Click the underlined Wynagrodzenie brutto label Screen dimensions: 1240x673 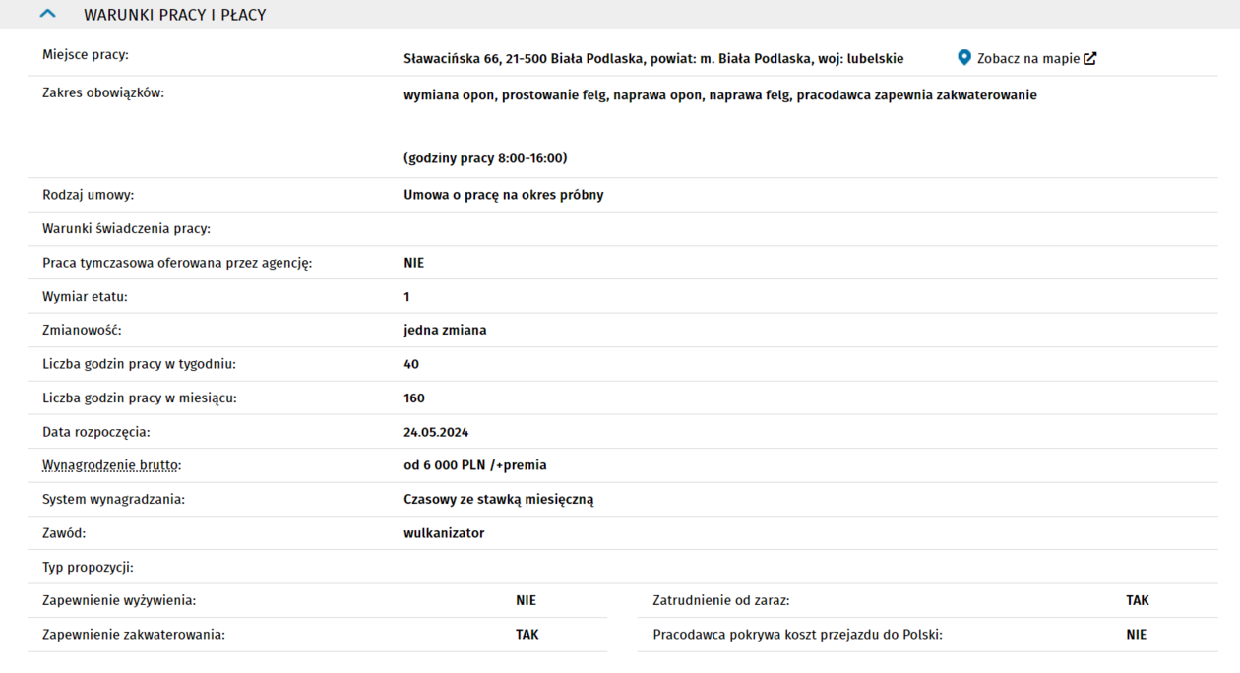click(111, 465)
